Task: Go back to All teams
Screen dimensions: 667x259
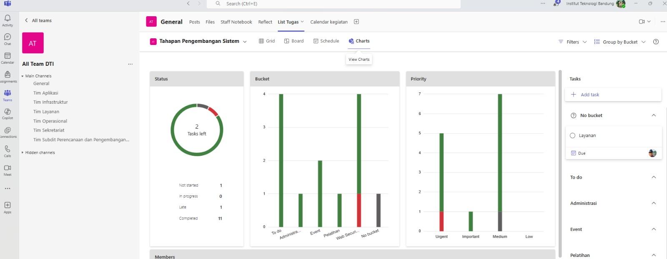Action: pyautogui.click(x=38, y=20)
